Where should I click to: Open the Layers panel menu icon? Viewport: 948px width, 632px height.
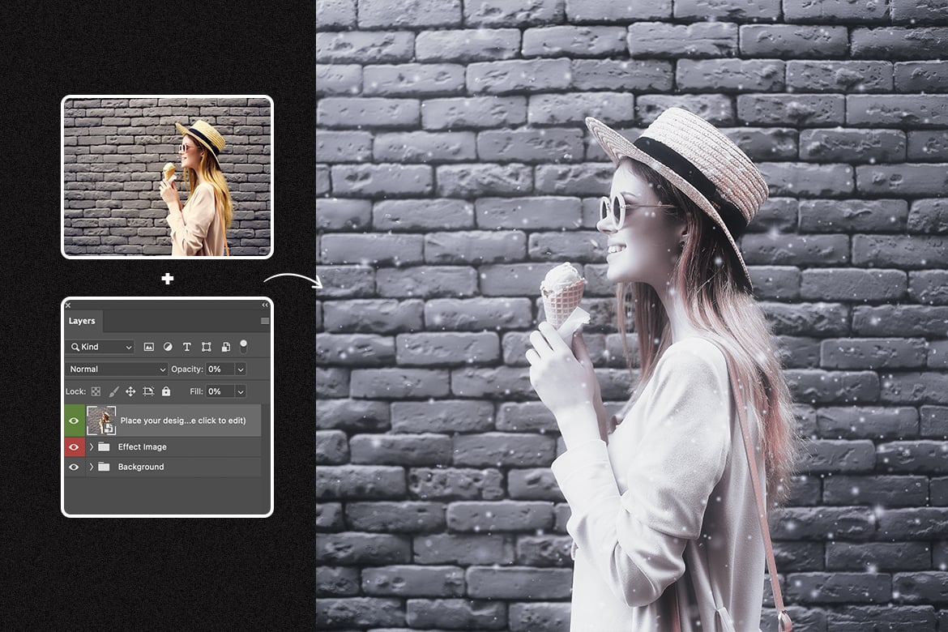[x=264, y=321]
